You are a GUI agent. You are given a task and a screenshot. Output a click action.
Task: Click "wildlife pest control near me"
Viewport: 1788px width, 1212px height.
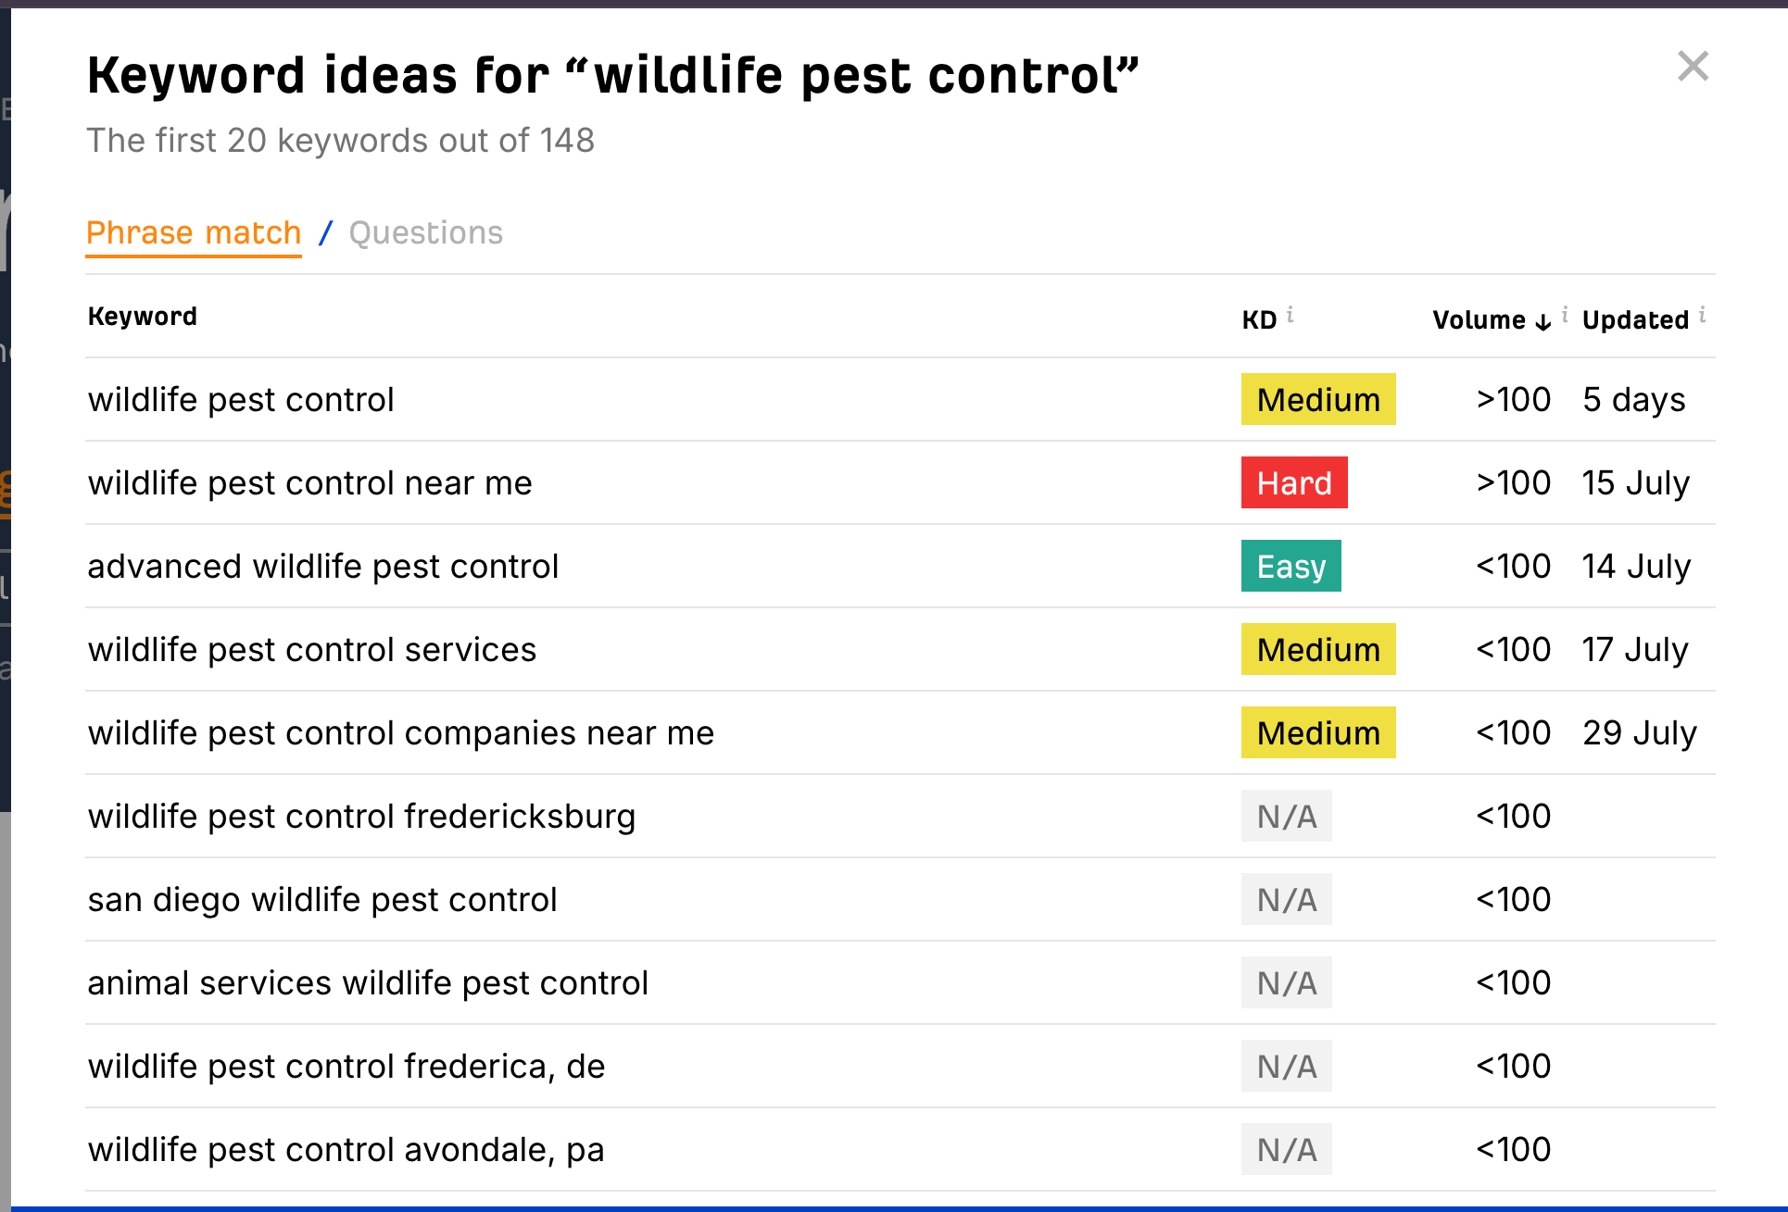pyautogui.click(x=309, y=482)
